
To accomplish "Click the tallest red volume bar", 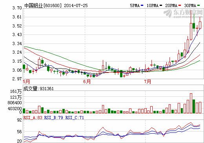I will pyautogui.click(x=191, y=103).
